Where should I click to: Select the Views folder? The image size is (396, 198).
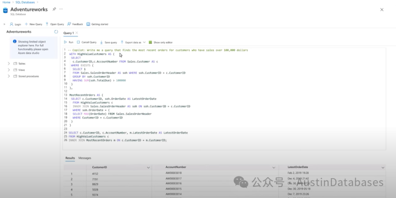coord(19,70)
